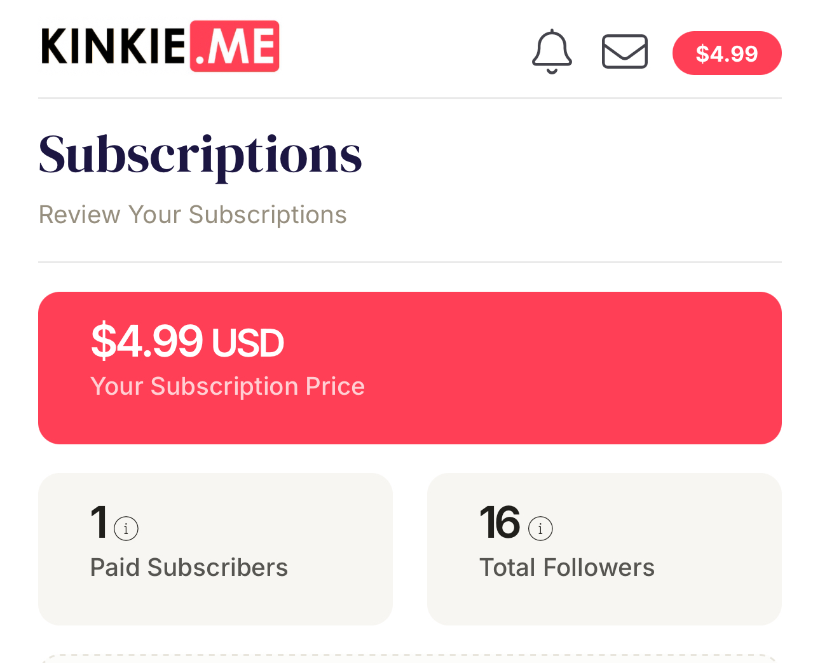Open the Paid Subscribers card
Viewport: 820px width, 663px height.
click(215, 549)
